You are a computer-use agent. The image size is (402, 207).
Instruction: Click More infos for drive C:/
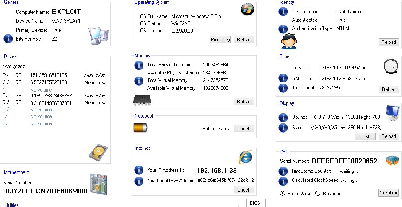tap(95, 75)
